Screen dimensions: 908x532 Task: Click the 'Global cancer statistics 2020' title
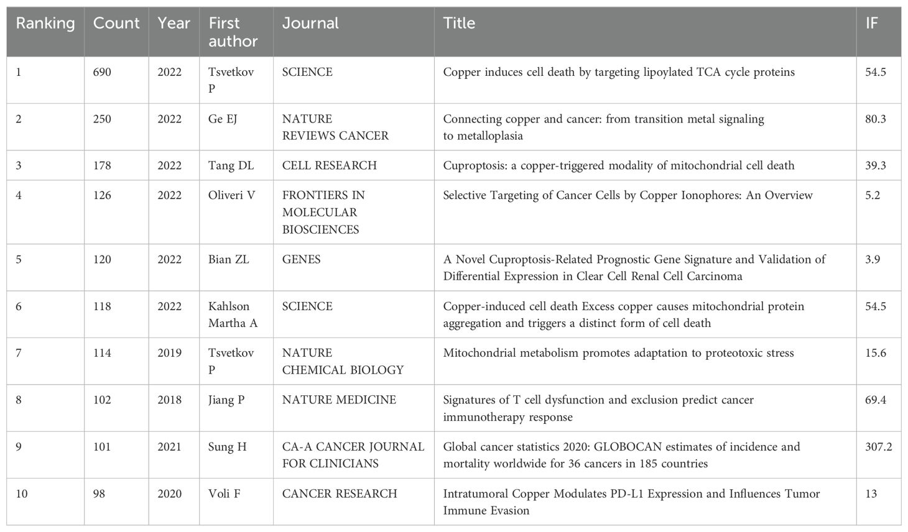tap(621, 455)
